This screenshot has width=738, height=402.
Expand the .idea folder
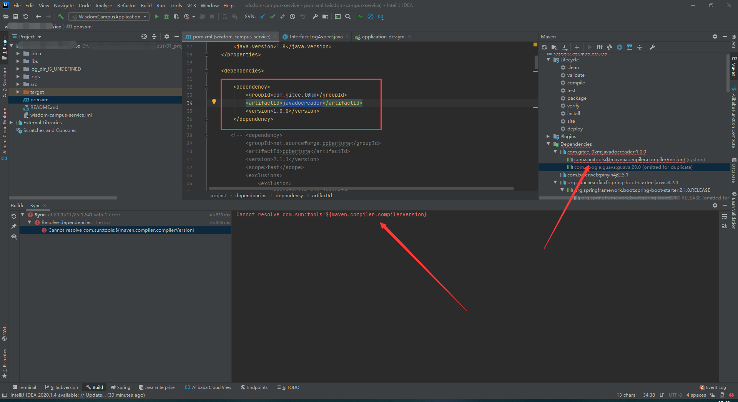18,53
